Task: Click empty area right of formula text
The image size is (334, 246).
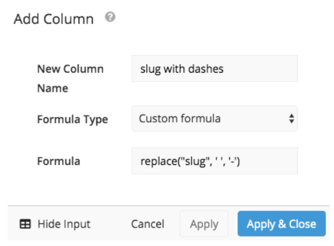Action: pos(269,161)
